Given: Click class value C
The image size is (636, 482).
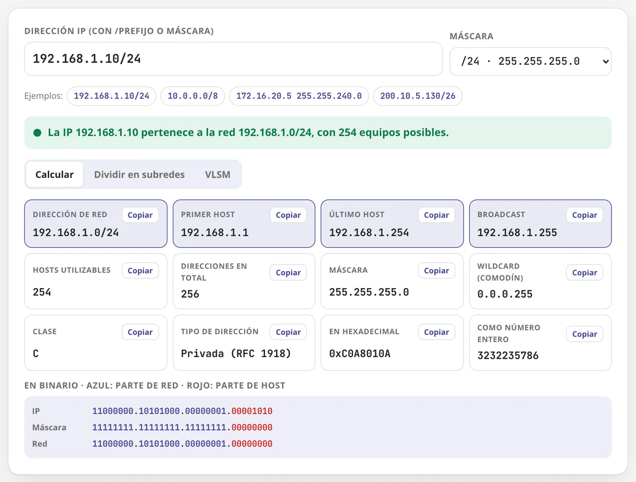Looking at the screenshot, I should point(36,353).
